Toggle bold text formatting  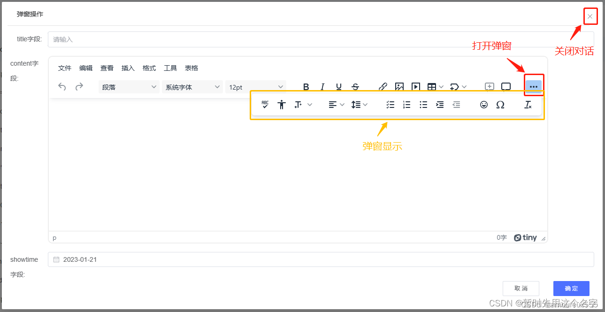[306, 86]
